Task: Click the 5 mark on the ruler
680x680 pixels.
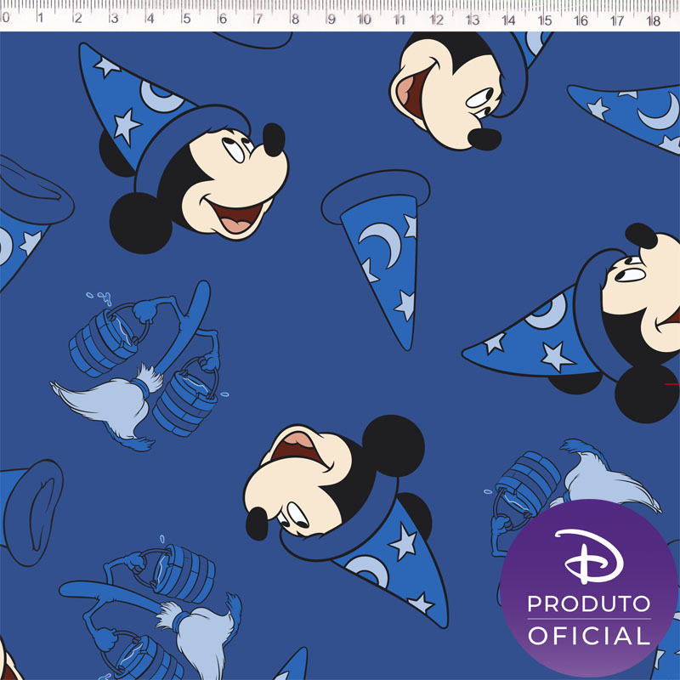Action: 186,19
